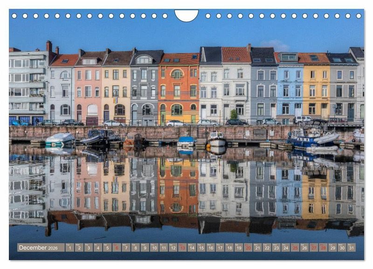Select day 16 in the calendar strip

[x=211, y=248]
